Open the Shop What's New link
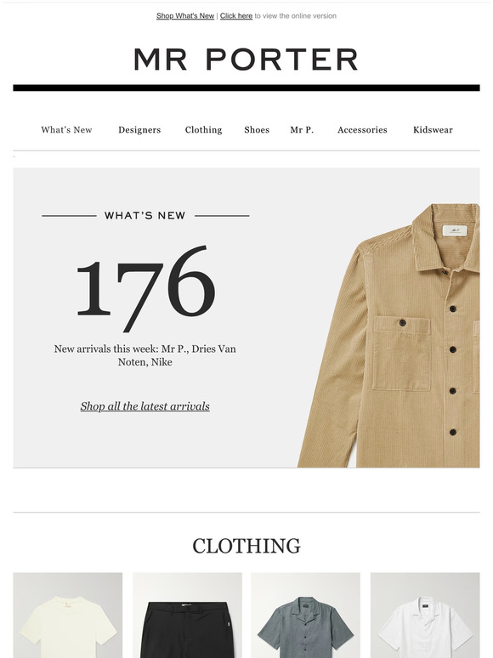 click(x=185, y=16)
